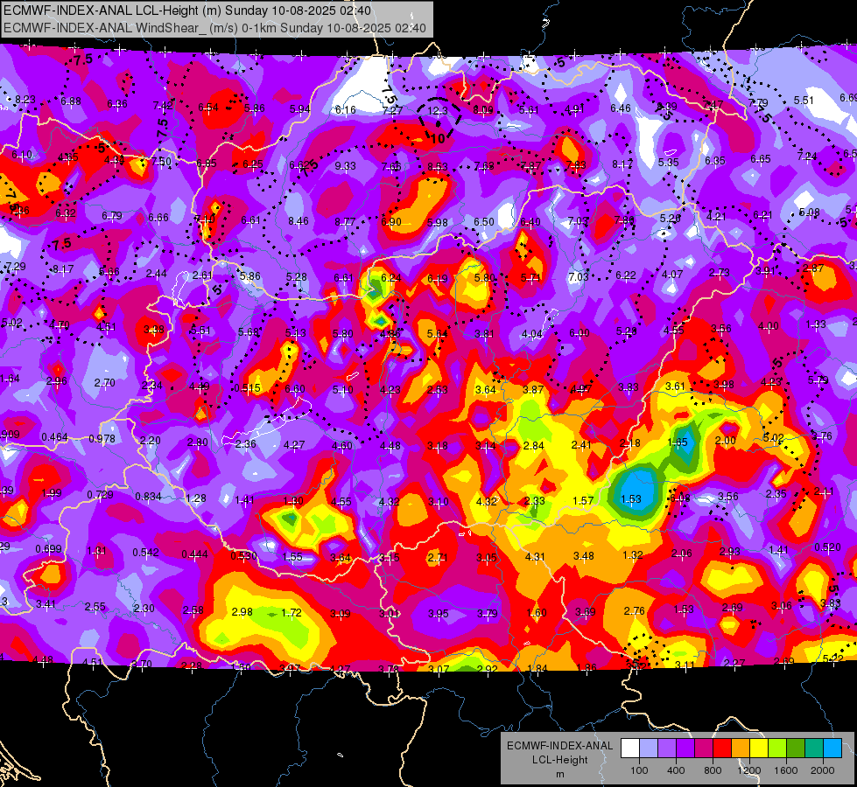
Task: Click the 2.41 grid value
Action: pyautogui.click(x=581, y=444)
